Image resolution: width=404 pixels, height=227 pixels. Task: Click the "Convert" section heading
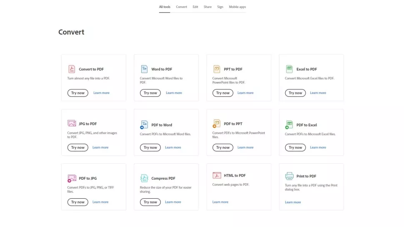71,32
